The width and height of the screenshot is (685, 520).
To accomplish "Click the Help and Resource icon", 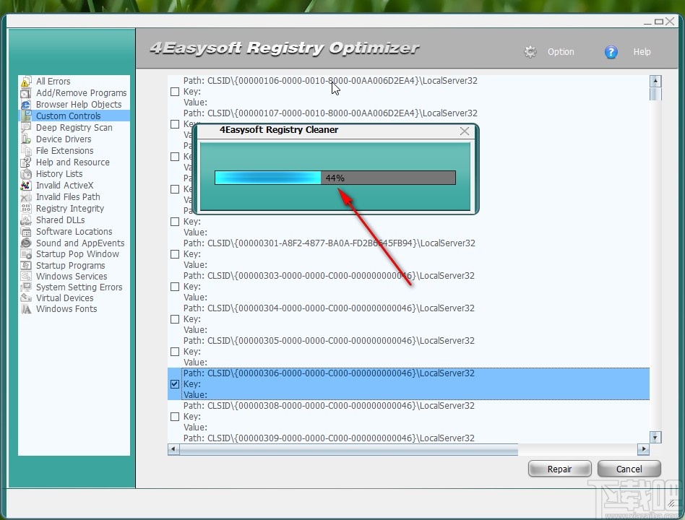I will (x=26, y=162).
